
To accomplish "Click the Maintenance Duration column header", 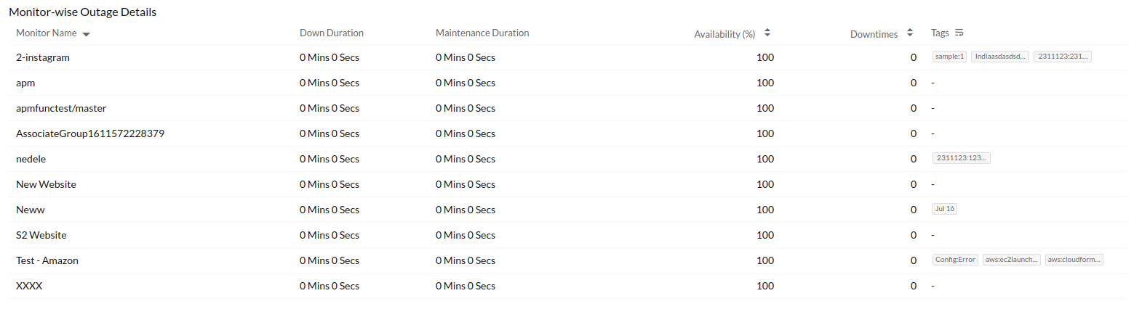I will (482, 33).
